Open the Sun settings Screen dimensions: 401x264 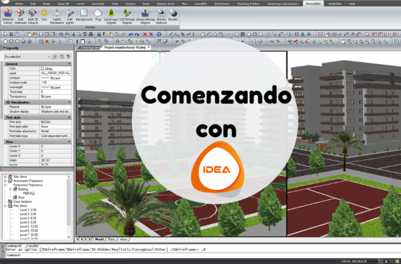(x=44, y=15)
